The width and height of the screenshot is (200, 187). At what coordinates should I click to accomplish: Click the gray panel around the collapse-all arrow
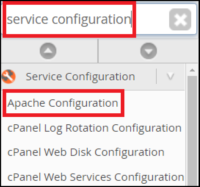pyautogui.click(x=50, y=51)
